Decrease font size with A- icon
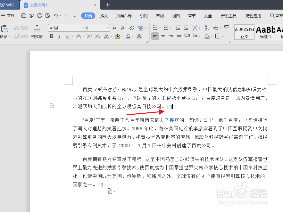This screenshot has height=212, width=283. click(x=123, y=28)
